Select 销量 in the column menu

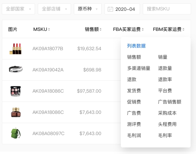pyautogui.click(x=163, y=57)
